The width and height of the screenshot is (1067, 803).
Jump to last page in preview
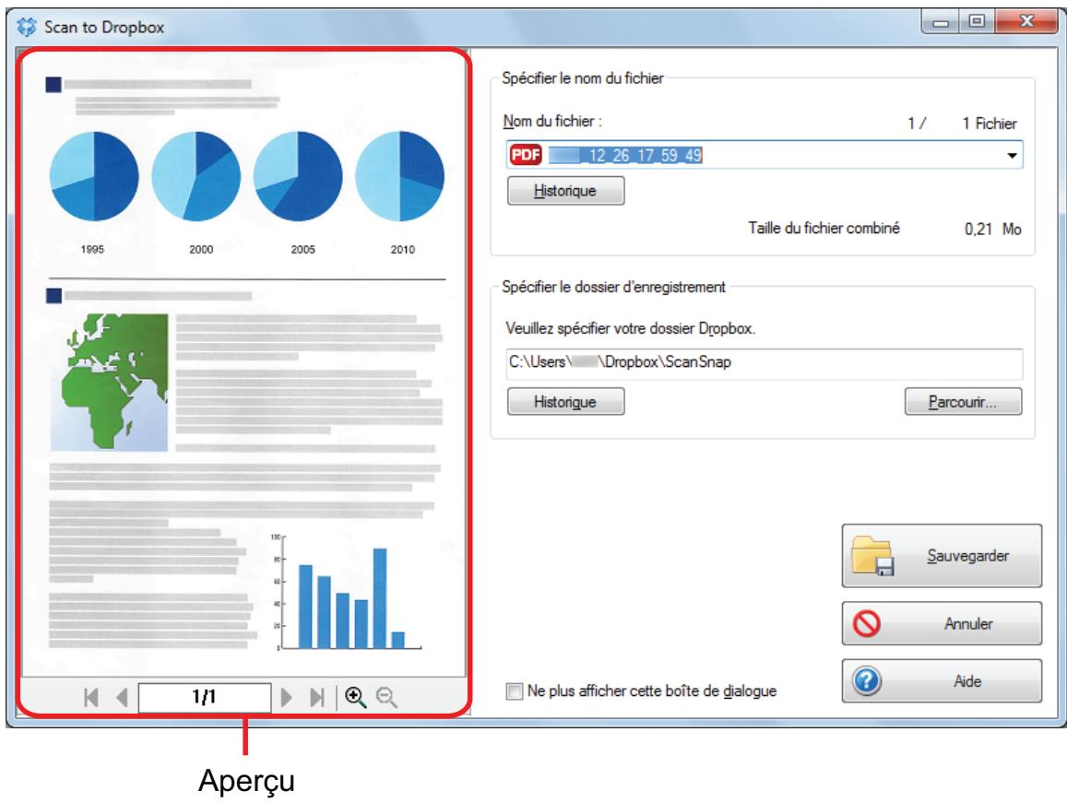tap(317, 697)
